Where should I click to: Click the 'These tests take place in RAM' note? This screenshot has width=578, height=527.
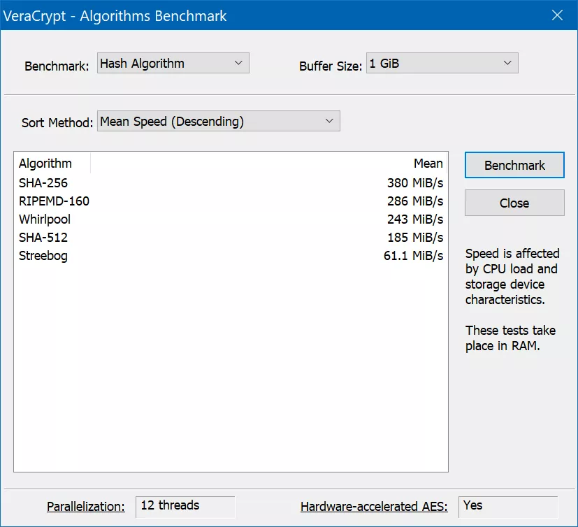click(510, 338)
